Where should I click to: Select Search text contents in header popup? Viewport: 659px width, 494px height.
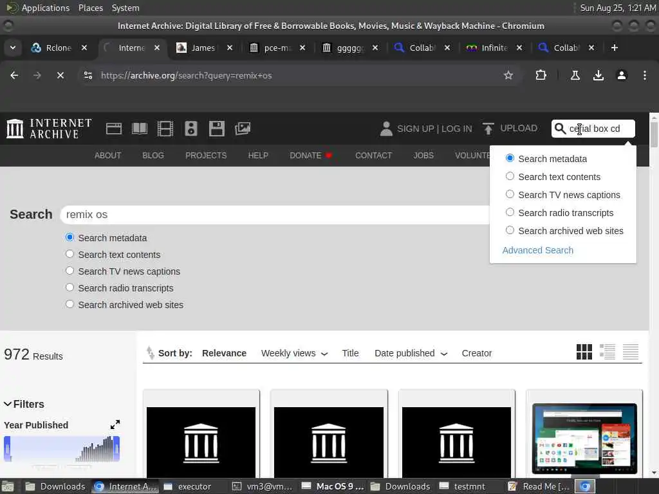click(x=510, y=176)
